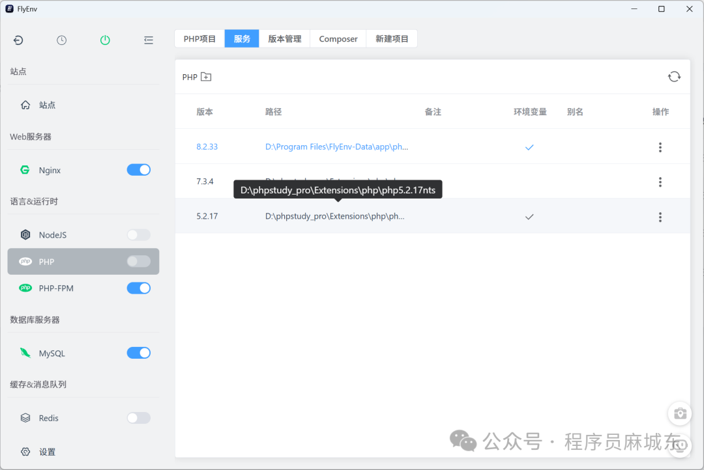The width and height of the screenshot is (704, 470).
Task: Add a PHP folder with plus icon
Action: 206,77
